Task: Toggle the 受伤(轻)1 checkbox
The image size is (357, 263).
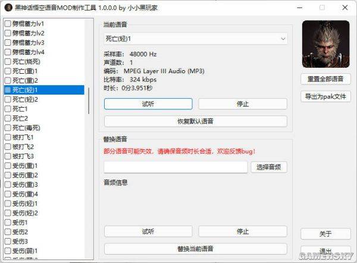Action: [8, 203]
